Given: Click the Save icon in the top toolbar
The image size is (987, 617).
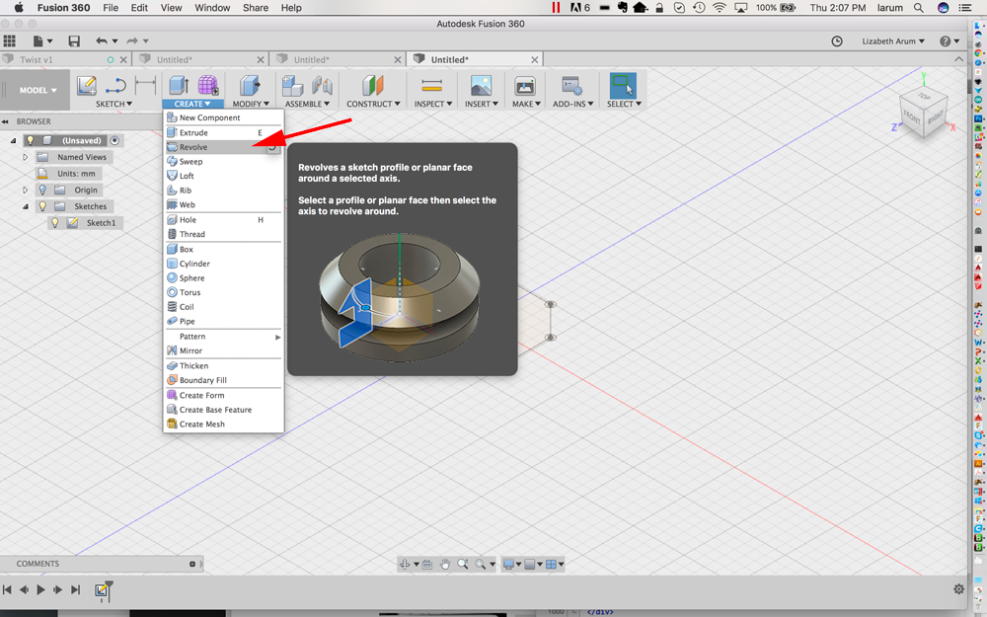Looking at the screenshot, I should pos(74,41).
